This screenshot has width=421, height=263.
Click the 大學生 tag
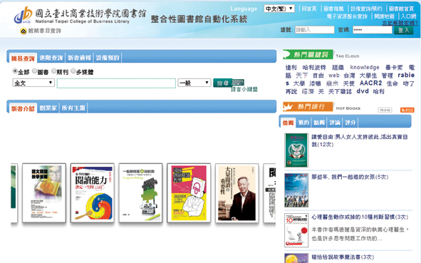[368, 76]
